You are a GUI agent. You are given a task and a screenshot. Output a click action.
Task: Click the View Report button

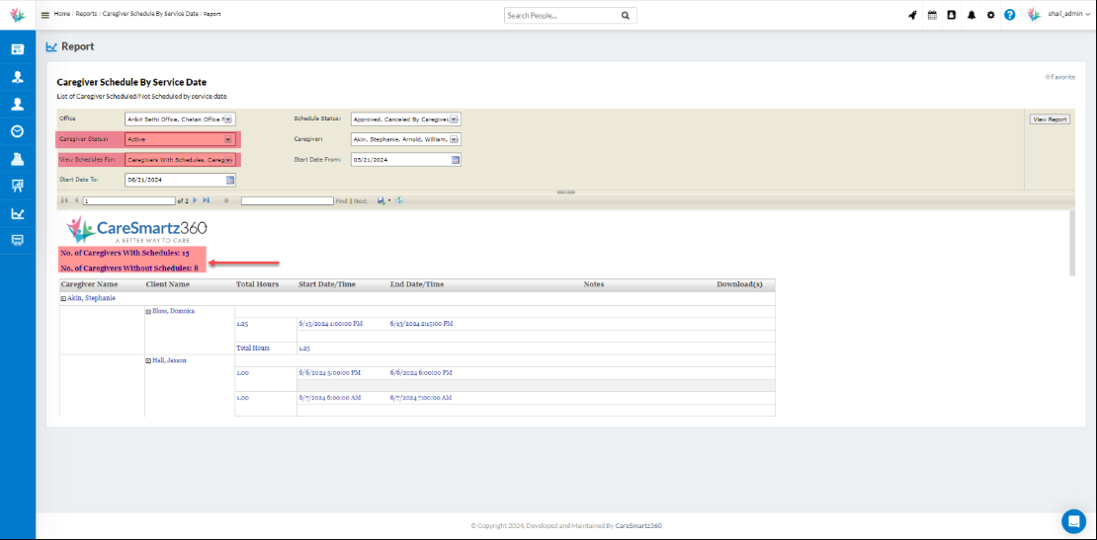coord(1050,118)
